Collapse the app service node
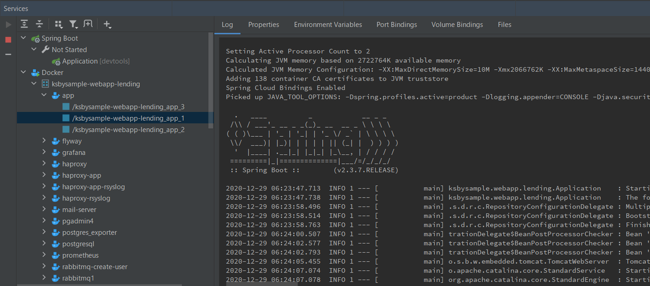 pos(44,95)
